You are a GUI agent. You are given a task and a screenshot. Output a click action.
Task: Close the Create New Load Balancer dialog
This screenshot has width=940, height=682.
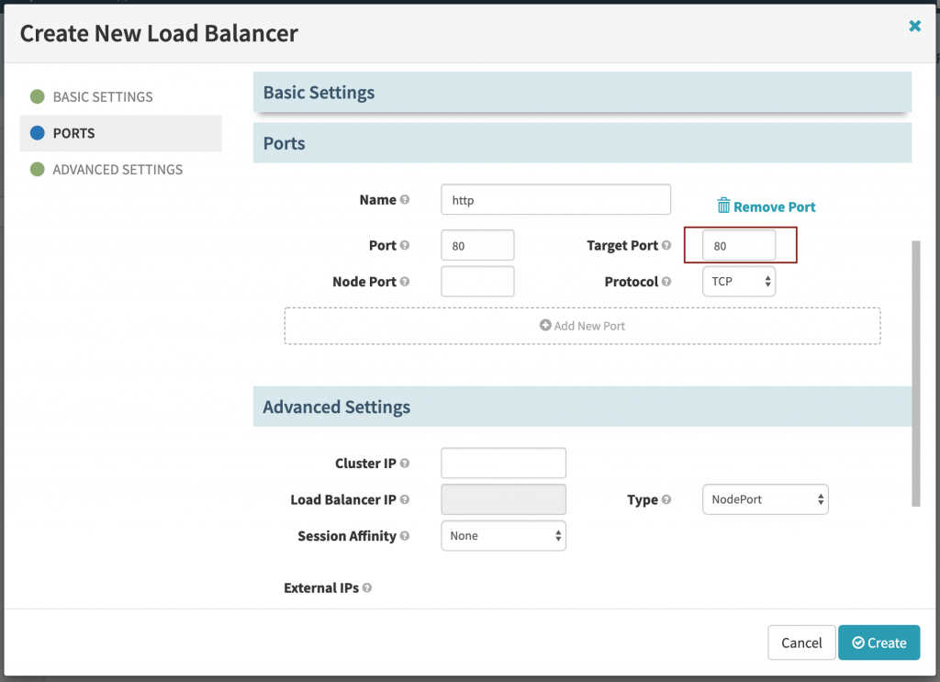point(914,27)
